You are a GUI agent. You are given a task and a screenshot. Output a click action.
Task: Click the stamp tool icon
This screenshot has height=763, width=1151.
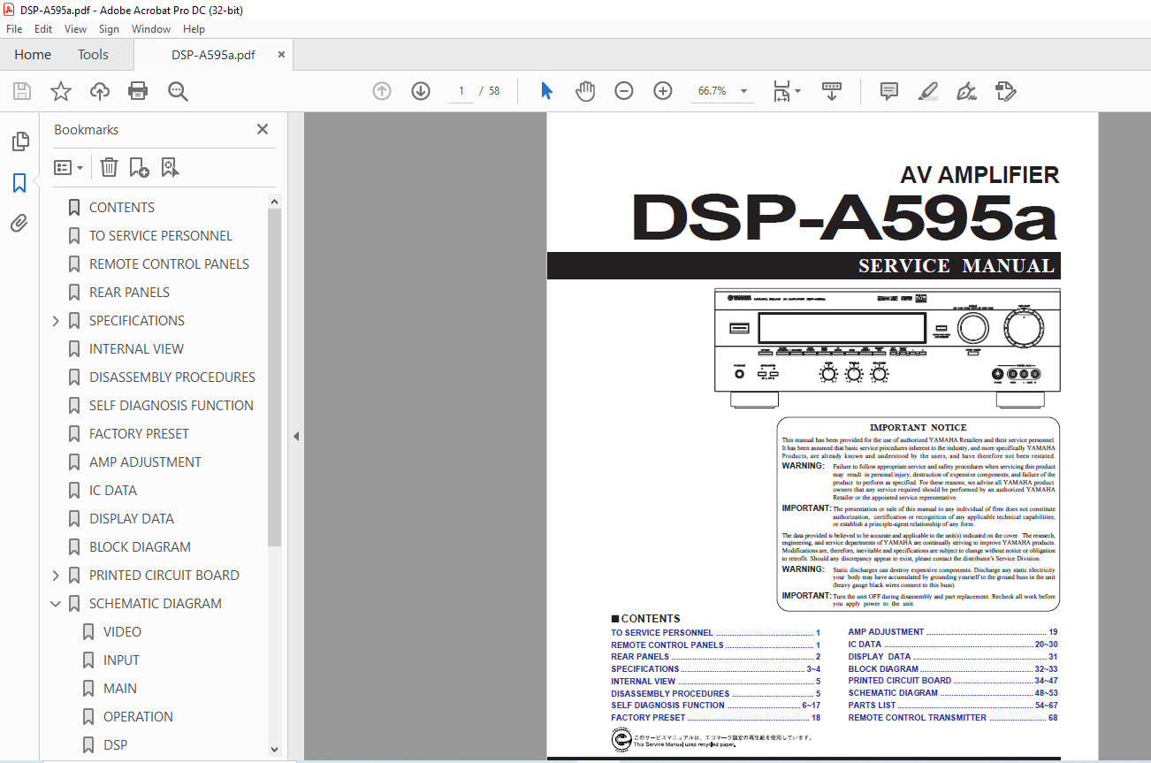1005,91
